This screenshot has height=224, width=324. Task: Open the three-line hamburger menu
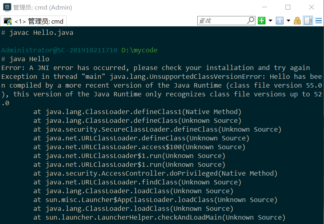tap(318, 21)
